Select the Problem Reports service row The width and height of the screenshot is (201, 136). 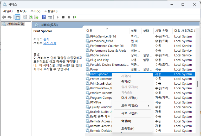101,93
